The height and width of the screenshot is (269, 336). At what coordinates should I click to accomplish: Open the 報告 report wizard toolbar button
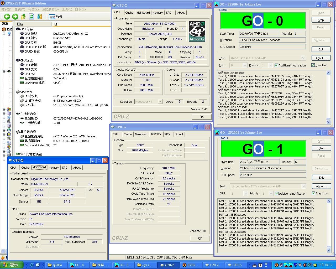coord(56,17)
